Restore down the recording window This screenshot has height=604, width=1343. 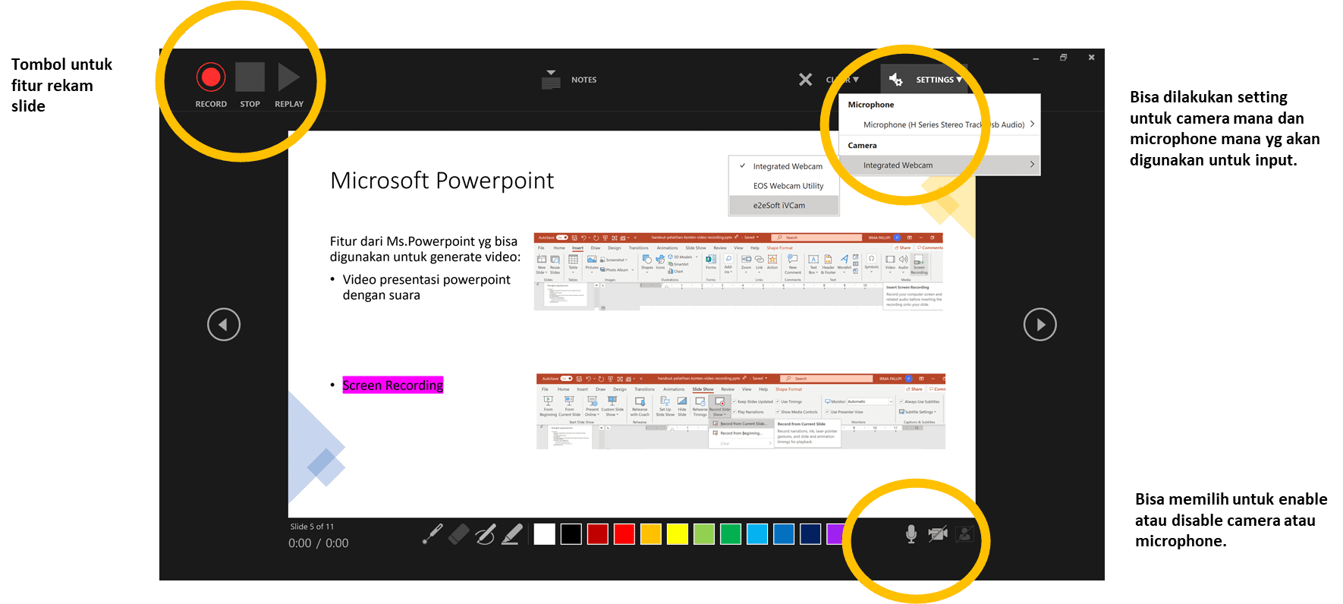click(1063, 58)
